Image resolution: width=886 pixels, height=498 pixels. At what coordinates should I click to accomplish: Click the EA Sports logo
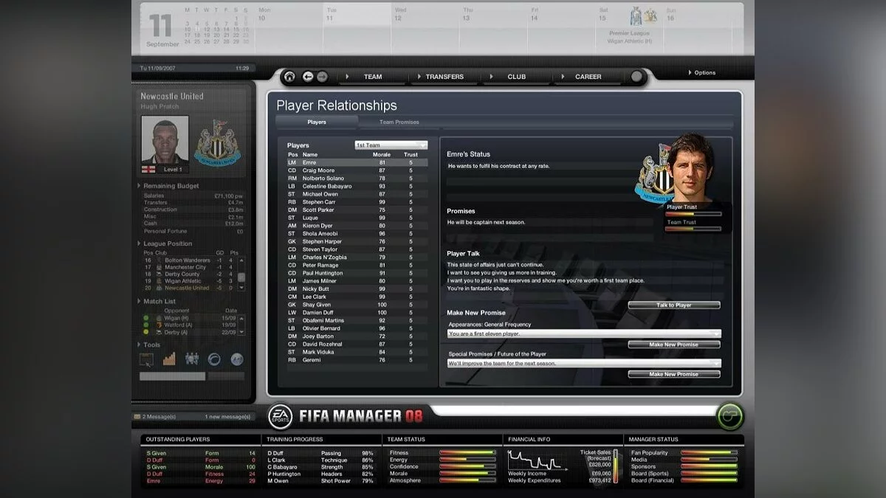click(280, 415)
